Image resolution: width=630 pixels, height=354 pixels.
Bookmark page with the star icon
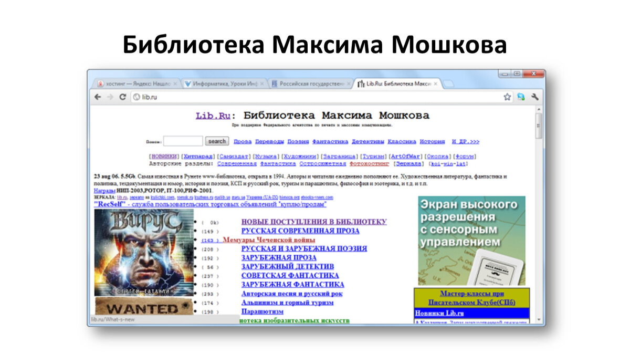point(507,97)
